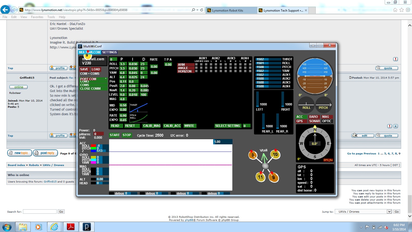Viewport: 412px width, 232px height.
Task: Choose CLOSE COMM in the port list
Action: [x=93, y=89]
